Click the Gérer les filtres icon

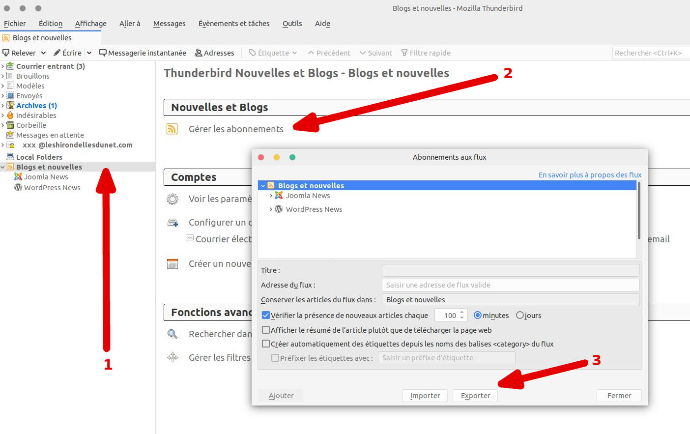(x=172, y=357)
